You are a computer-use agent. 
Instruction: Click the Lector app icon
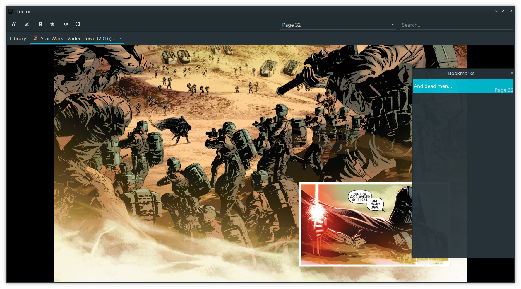coord(11,11)
